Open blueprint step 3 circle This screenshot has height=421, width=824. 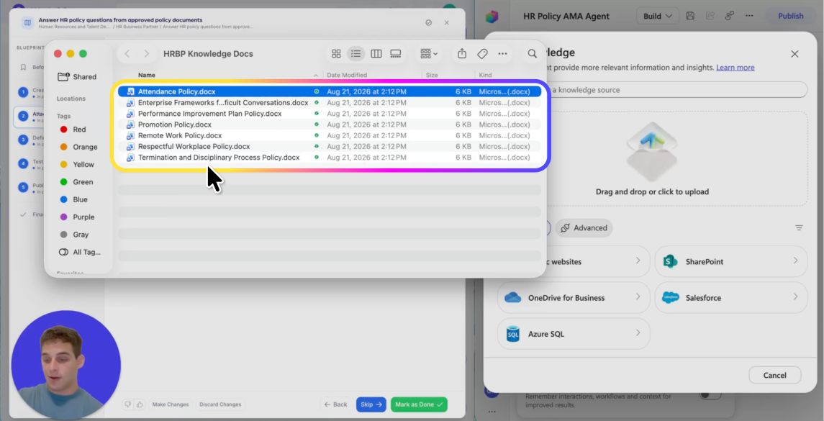[x=22, y=140]
